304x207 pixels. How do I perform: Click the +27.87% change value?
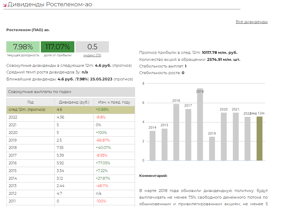pos(103,178)
